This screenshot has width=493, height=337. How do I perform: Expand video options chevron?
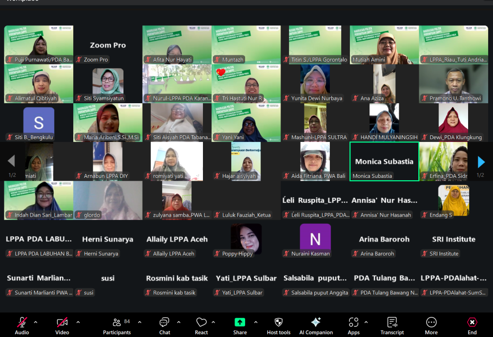point(78,322)
